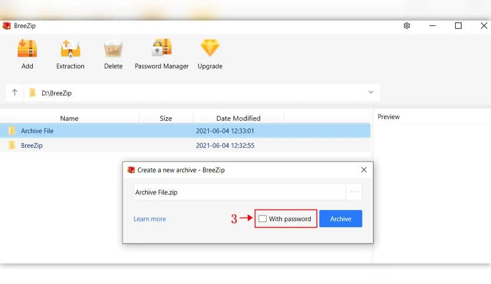The height and width of the screenshot is (284, 491).
Task: Go up one folder level
Action: (15, 93)
